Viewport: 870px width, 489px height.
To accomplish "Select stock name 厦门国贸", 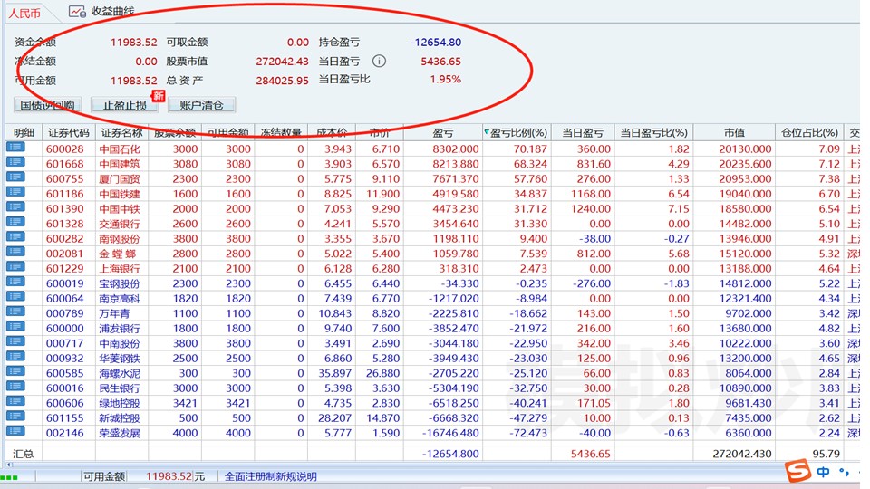I will click(120, 178).
